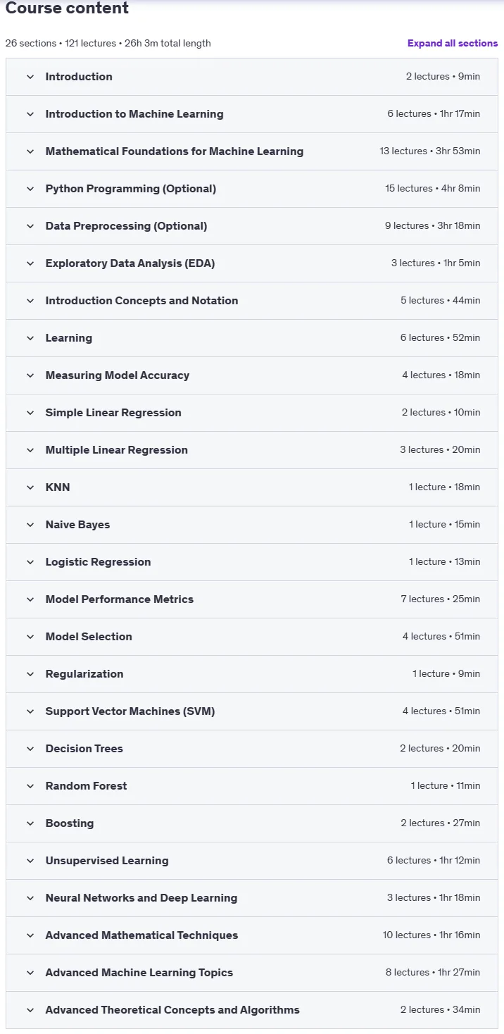Viewport: 504px width, 1034px height.
Task: Expand the Naive Bayes chevron icon
Action: pyautogui.click(x=30, y=525)
